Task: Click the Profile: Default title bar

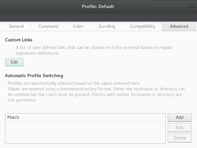Action: tap(98, 6)
